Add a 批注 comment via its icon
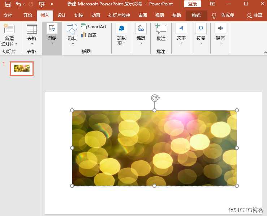 click(161, 29)
